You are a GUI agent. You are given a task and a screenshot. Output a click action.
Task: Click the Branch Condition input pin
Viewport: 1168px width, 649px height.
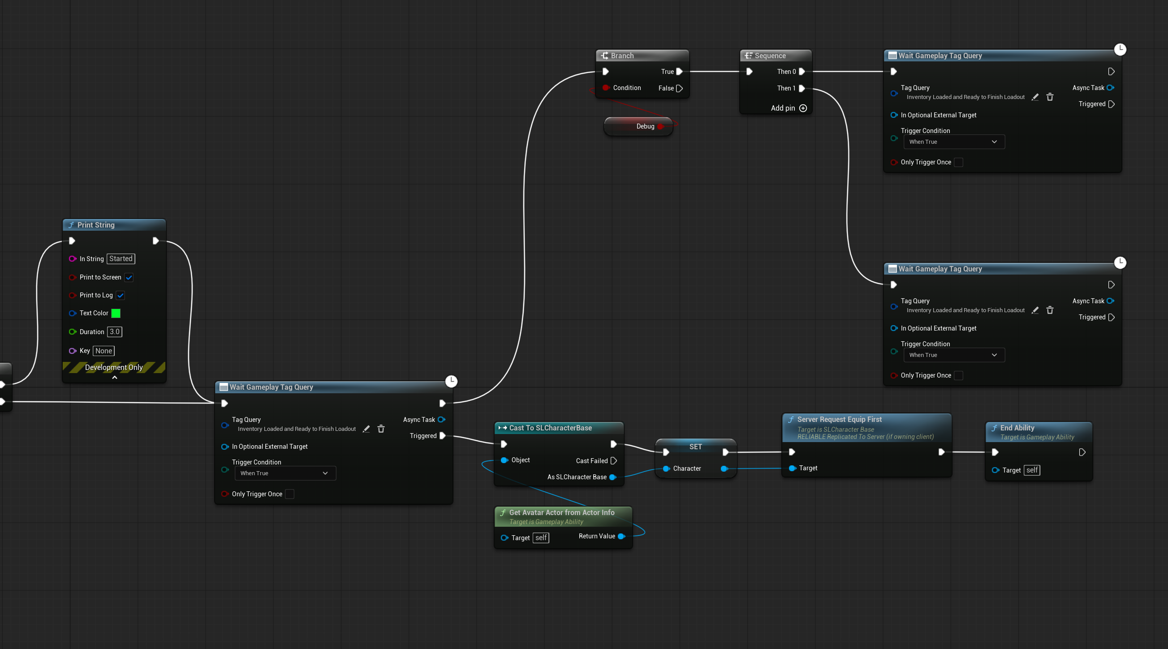pos(606,87)
